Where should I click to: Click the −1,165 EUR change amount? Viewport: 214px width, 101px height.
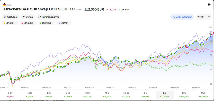123,10
